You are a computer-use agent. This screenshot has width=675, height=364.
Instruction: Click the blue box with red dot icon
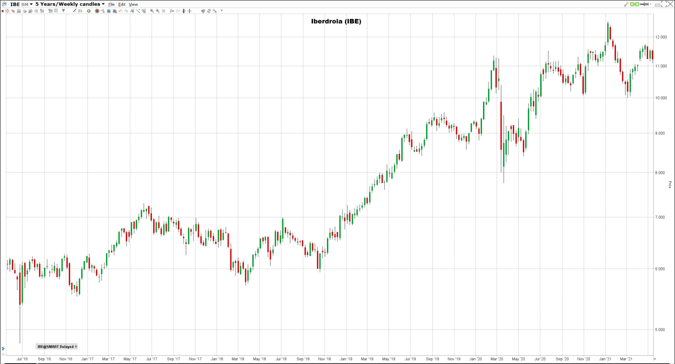115,11
